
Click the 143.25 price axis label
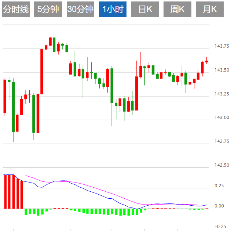222,94
